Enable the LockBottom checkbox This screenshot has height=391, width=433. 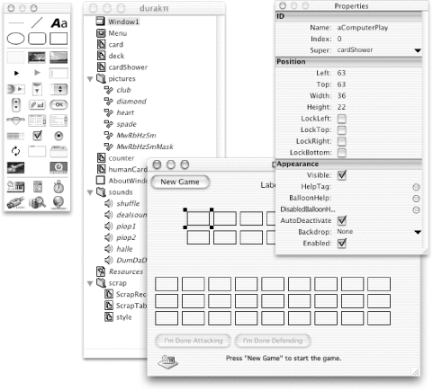(342, 153)
